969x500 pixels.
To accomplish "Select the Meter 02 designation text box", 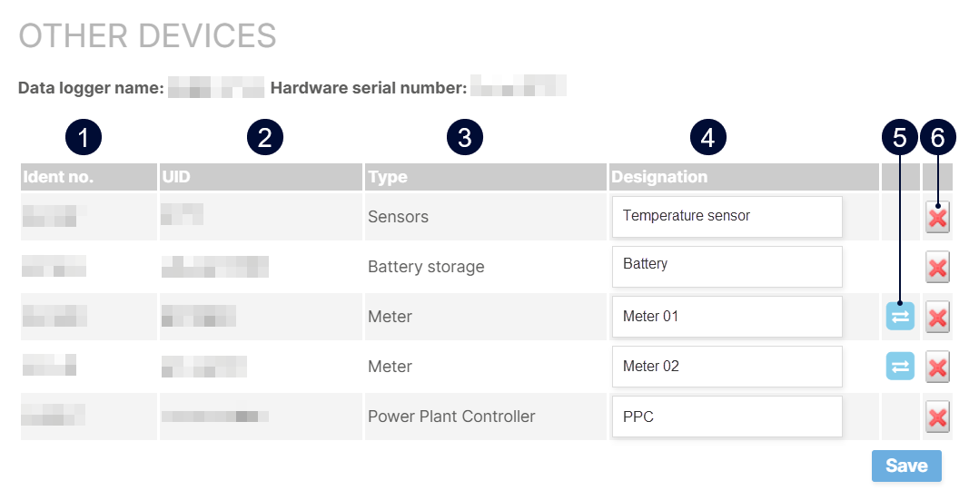I will (x=727, y=367).
